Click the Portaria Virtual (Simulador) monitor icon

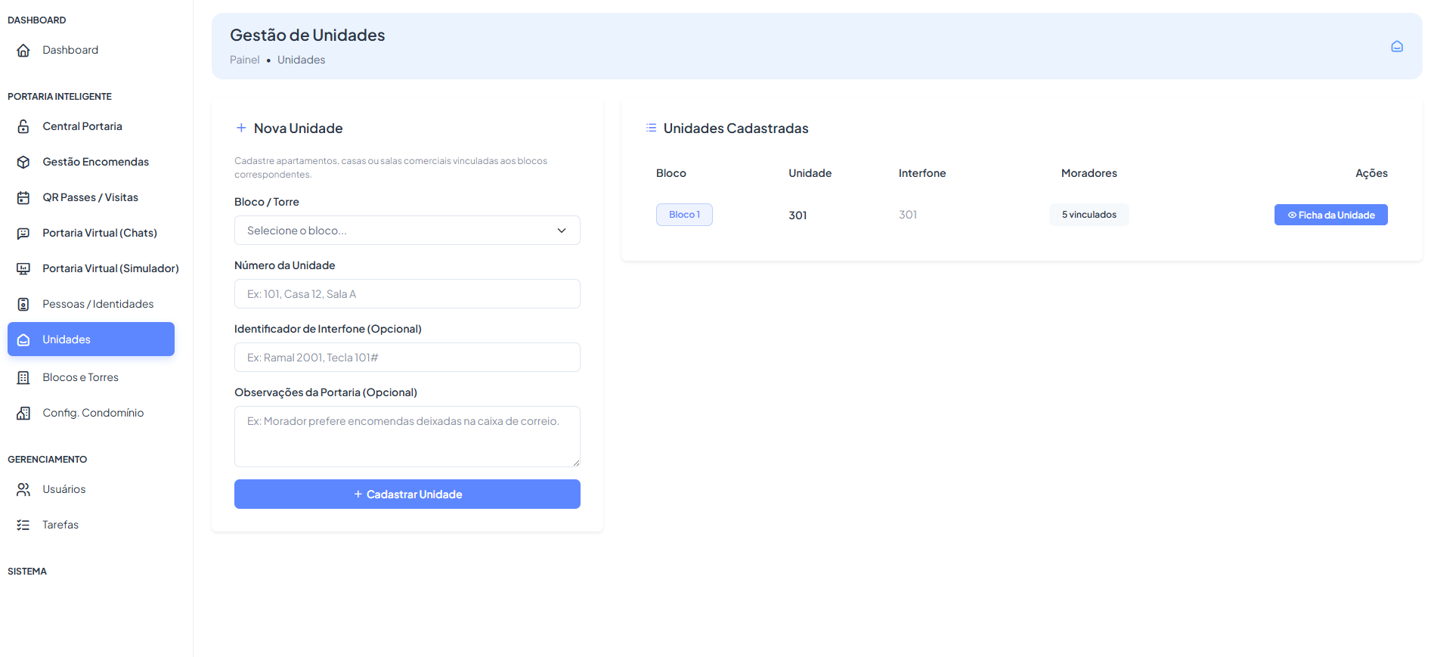(x=23, y=268)
